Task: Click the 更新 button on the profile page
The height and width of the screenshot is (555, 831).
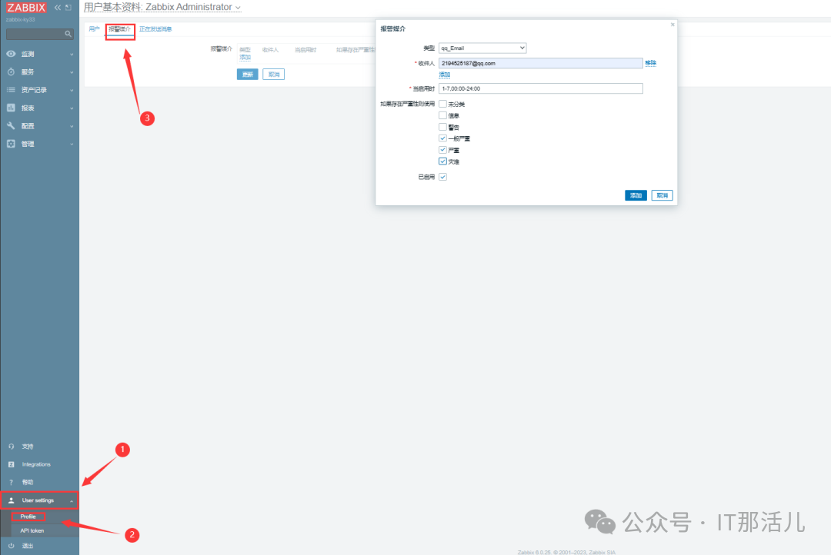Action: (248, 74)
